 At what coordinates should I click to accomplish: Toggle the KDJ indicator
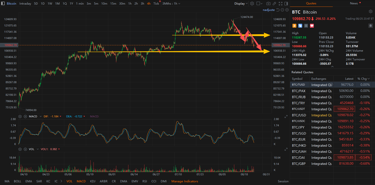point(92,181)
